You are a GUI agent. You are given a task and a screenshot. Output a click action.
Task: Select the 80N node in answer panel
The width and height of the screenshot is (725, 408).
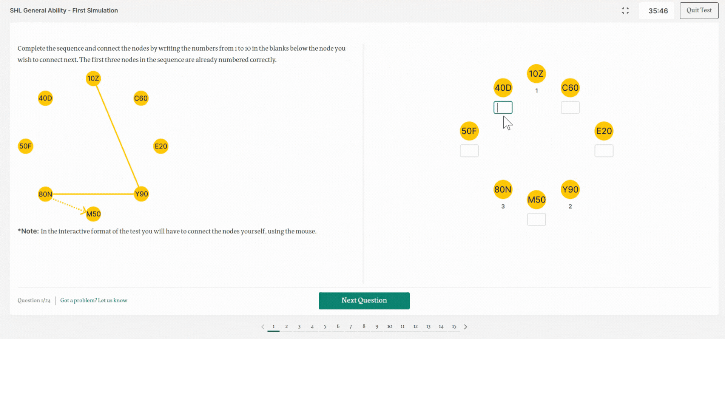pyautogui.click(x=503, y=189)
